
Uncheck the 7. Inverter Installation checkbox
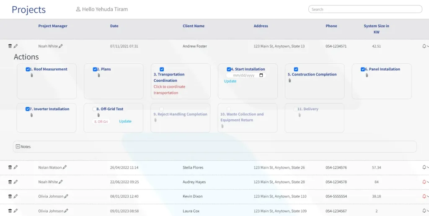coord(28,109)
